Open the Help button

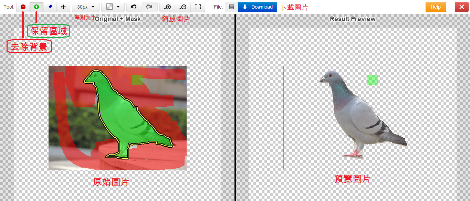click(436, 7)
